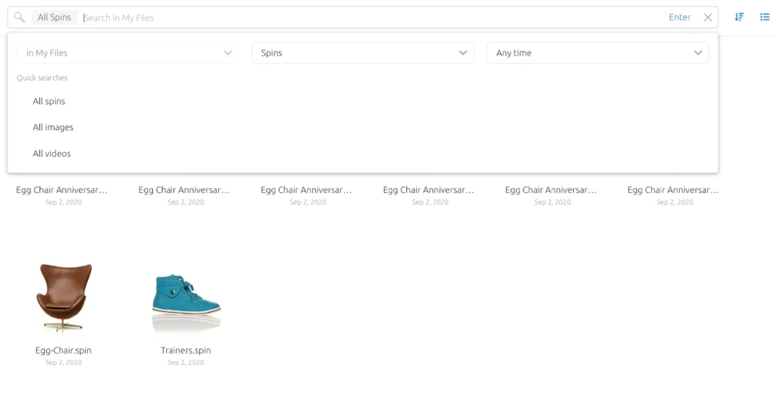Open the sort order icon
This screenshot has width=776, height=402.
click(740, 17)
